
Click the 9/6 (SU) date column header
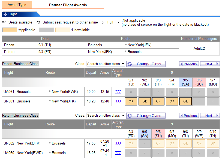pos(199,82)
